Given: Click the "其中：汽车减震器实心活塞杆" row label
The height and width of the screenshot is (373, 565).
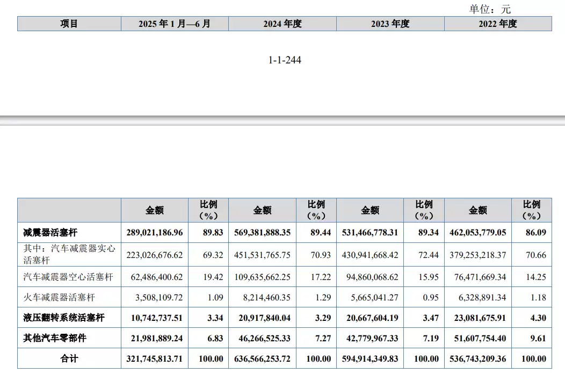Looking at the screenshot, I should (69, 255).
